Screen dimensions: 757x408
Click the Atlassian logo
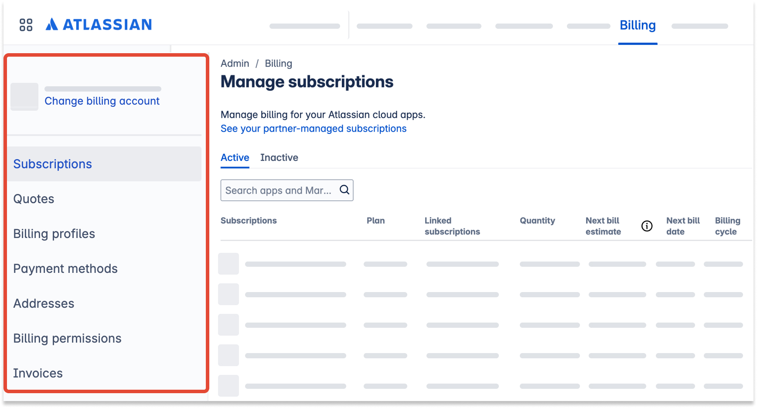pos(99,24)
